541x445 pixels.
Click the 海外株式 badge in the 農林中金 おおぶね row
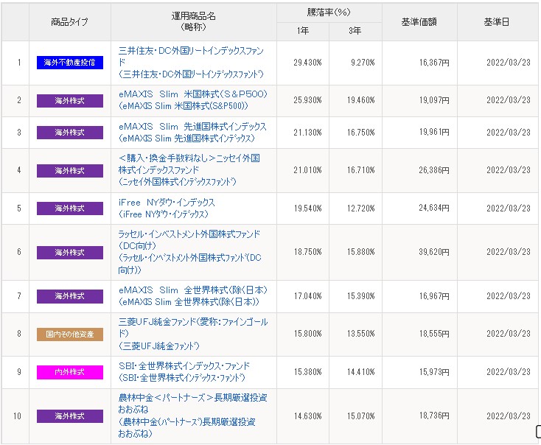(70, 416)
